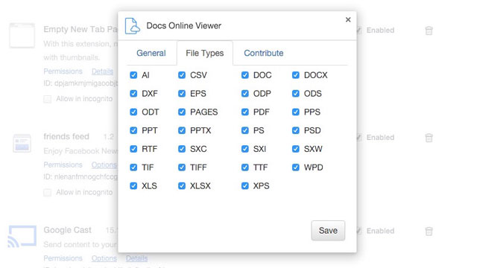
Task: Open Permissions link for Google Cast
Action: (x=63, y=258)
